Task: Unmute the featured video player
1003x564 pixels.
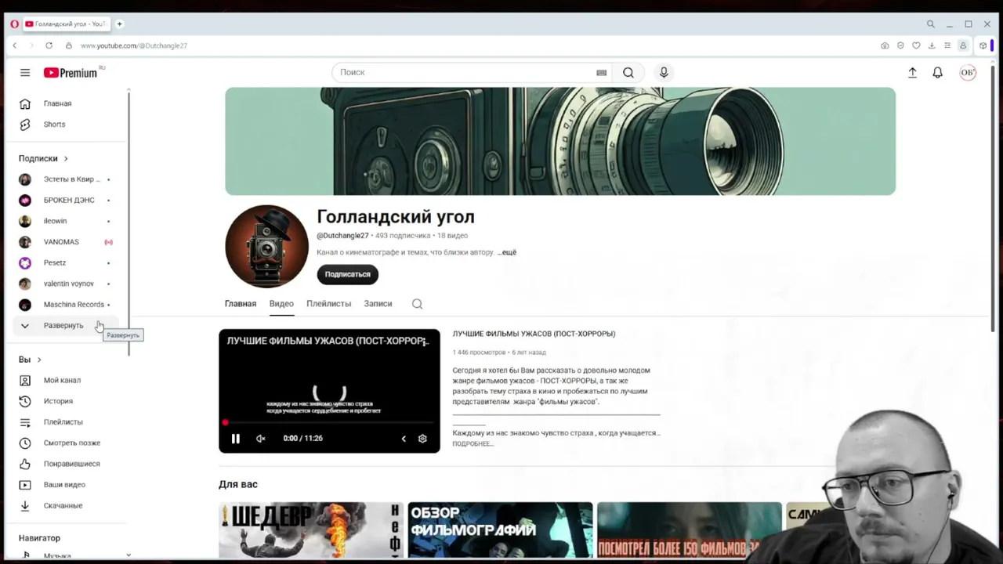Action: coord(261,439)
